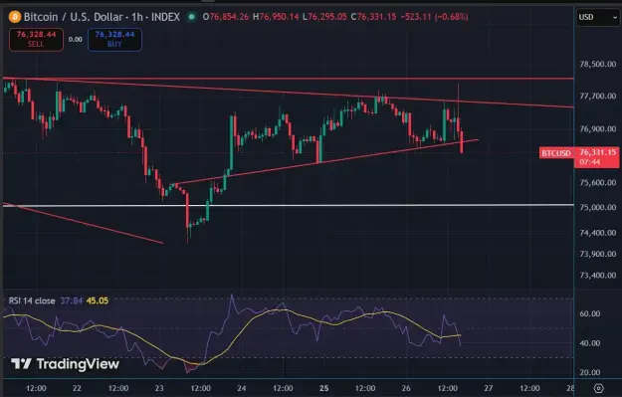
Task: Open the USD currency dropdown
Action: point(598,17)
